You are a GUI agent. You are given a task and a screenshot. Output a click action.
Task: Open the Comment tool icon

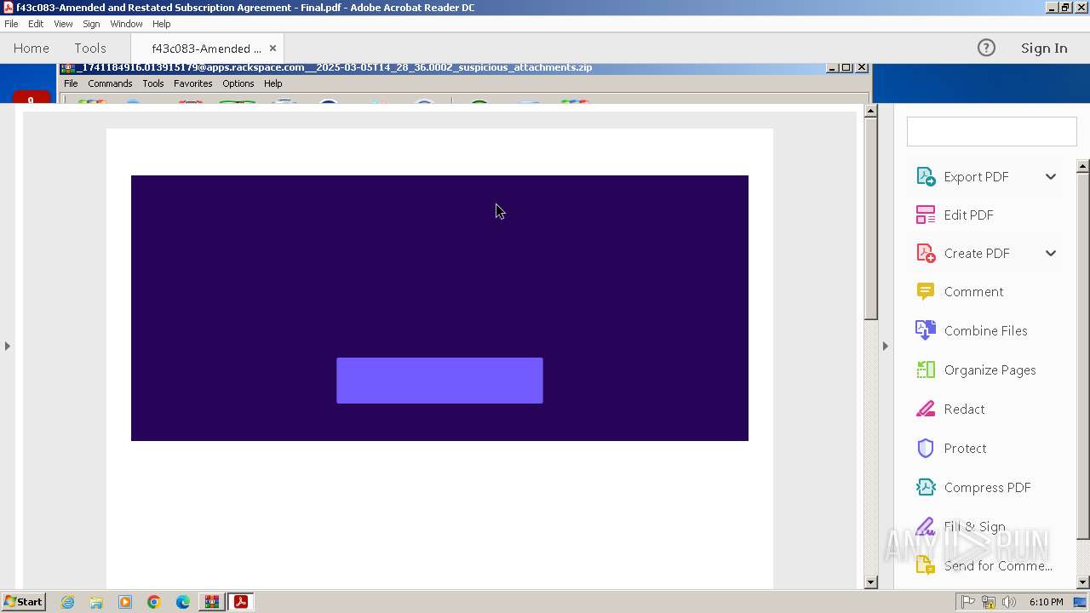926,291
